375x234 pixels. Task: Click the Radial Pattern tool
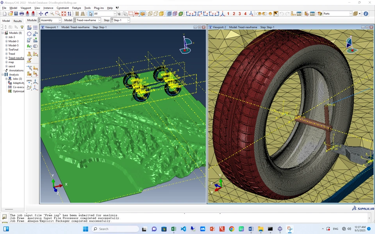click(x=29, y=34)
